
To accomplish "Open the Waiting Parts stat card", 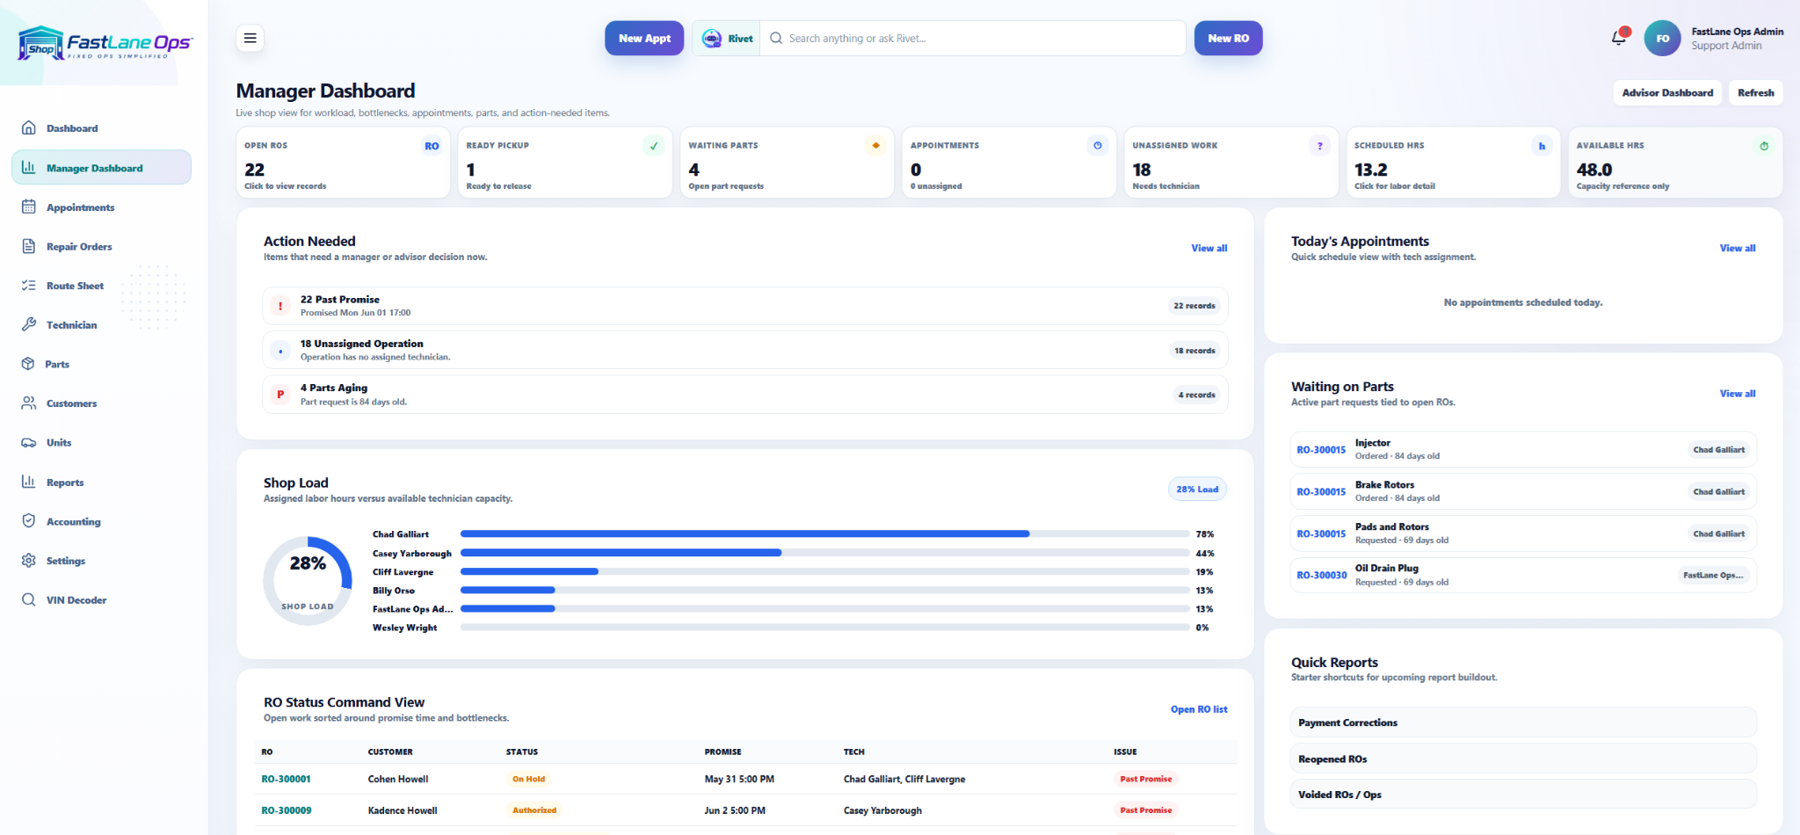I will click(x=787, y=163).
